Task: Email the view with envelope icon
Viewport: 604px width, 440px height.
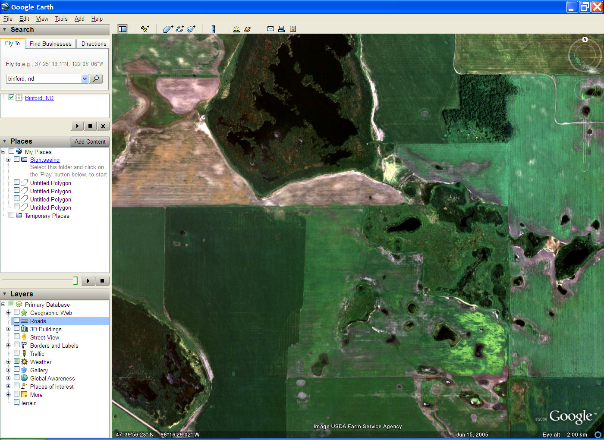Action: coord(271,29)
